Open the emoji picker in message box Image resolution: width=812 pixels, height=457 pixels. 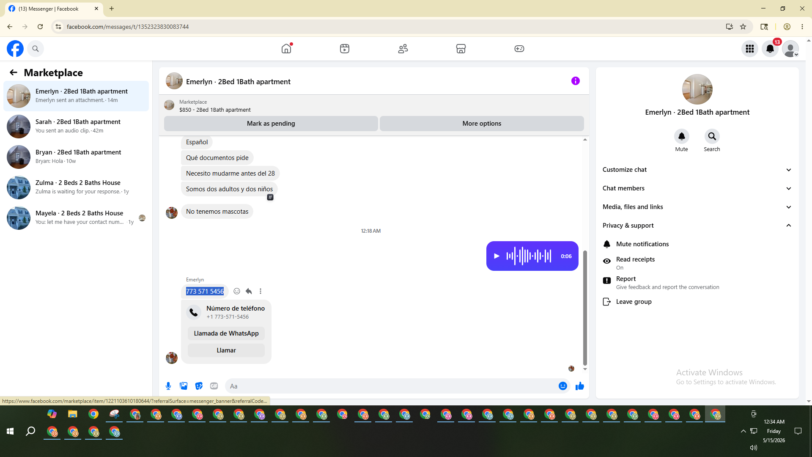coord(563,386)
